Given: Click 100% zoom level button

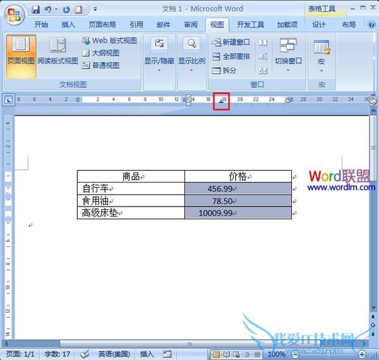Looking at the screenshot, I should pyautogui.click(x=277, y=354).
